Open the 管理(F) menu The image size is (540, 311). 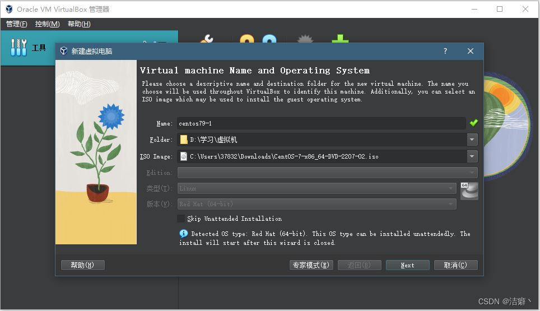click(17, 24)
